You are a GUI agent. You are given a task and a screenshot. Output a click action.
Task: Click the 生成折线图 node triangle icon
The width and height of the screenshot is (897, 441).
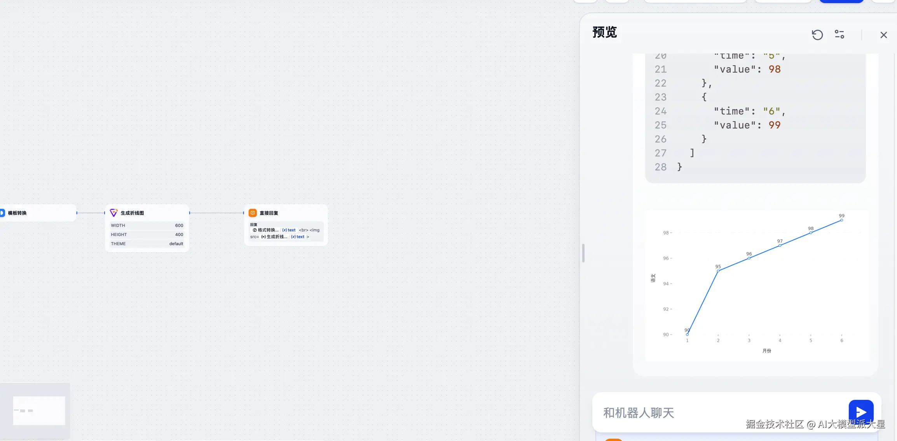(x=113, y=213)
